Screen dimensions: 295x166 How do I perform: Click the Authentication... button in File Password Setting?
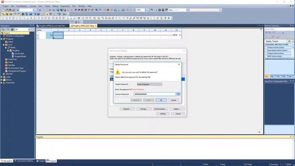click(x=160, y=109)
